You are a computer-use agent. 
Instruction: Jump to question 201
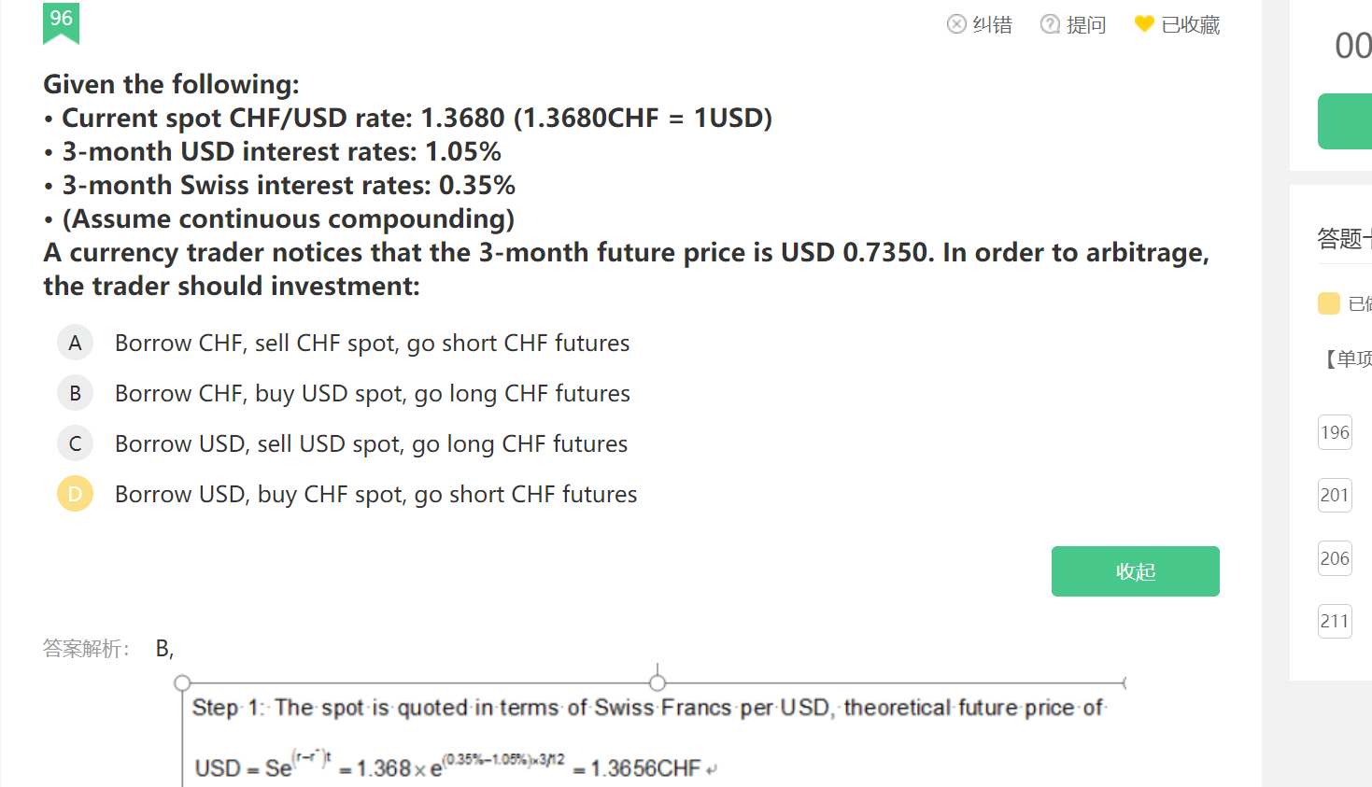coord(1335,495)
